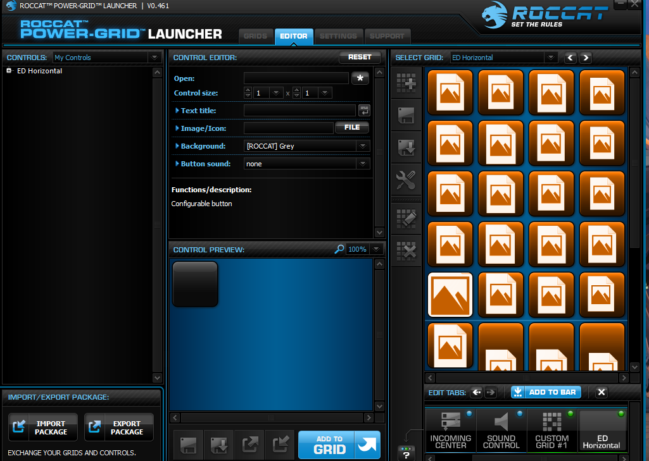Click the arrow icon on Add to Grid
Image resolution: width=649 pixels, height=461 pixels.
pos(367,445)
